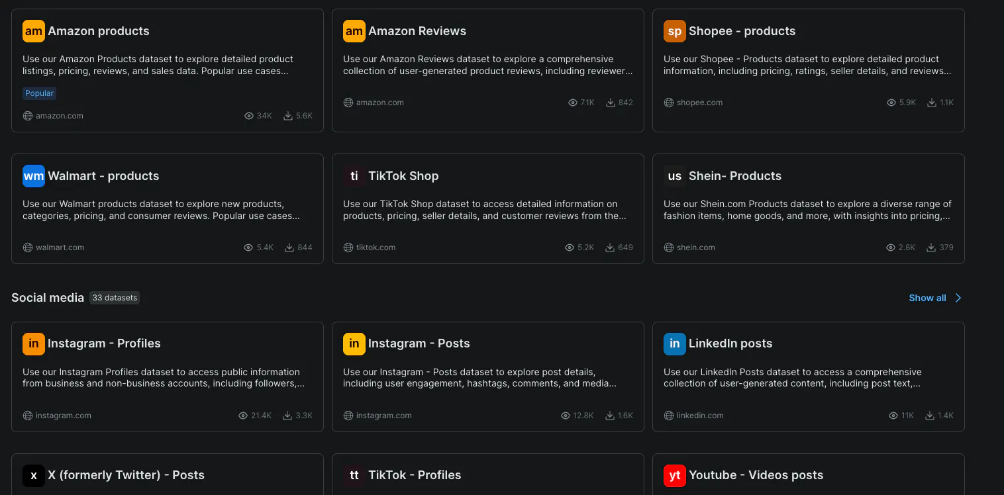Click the Shein 'us' logo icon
The image size is (1004, 495).
point(675,176)
